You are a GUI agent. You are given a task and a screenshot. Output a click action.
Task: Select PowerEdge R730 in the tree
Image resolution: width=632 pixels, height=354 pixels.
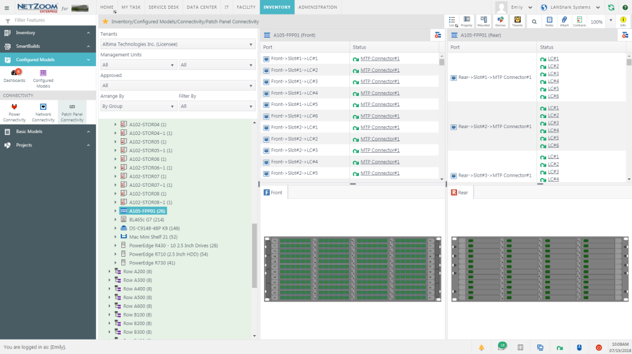click(152, 263)
